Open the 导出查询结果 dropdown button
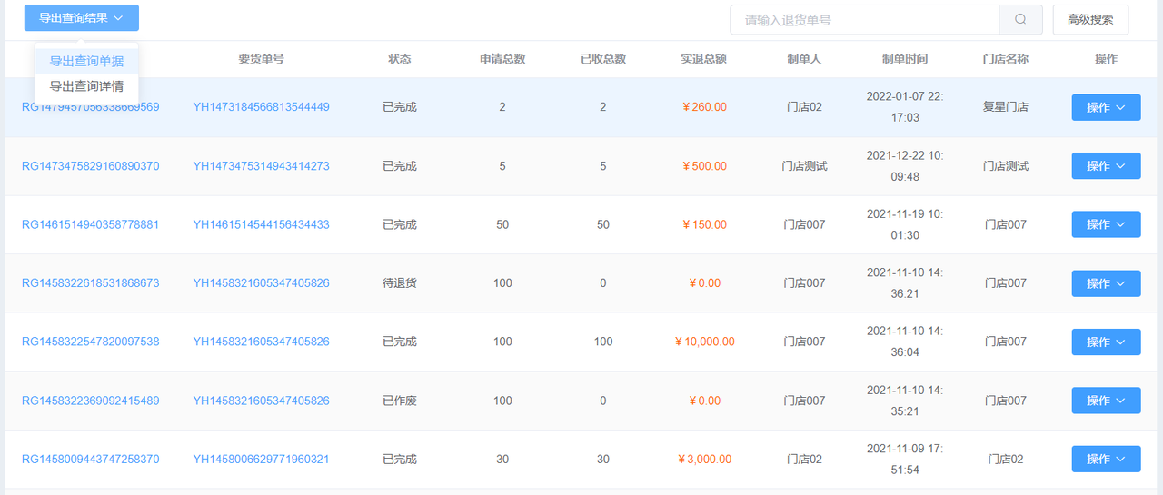Viewport: 1163px width, 495px height. pyautogui.click(x=82, y=18)
